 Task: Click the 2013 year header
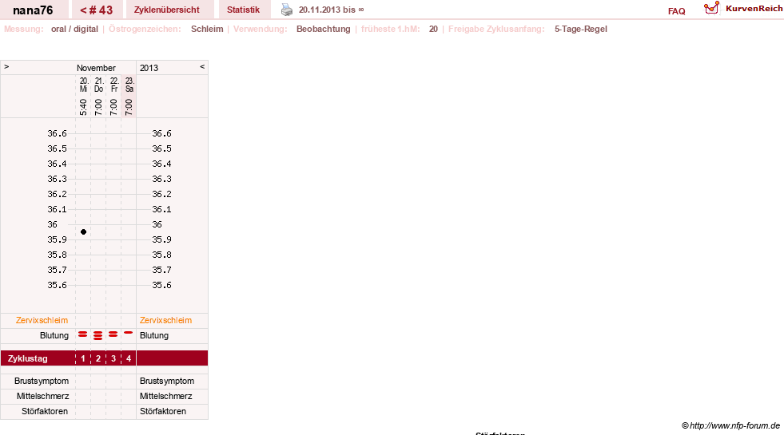pos(149,67)
